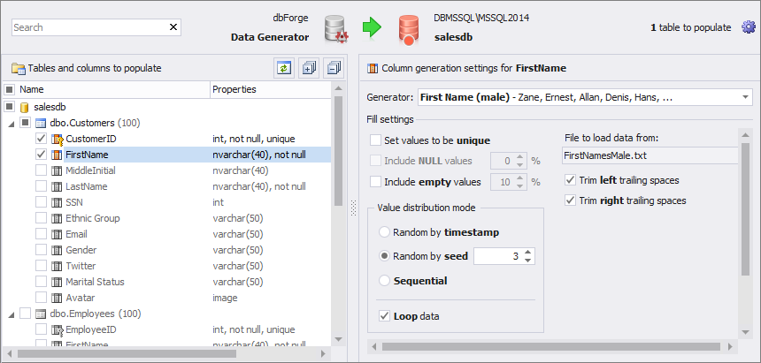Click the settings panel horizontal scrollbar
Image resolution: width=761 pixels, height=363 pixels.
(551, 346)
